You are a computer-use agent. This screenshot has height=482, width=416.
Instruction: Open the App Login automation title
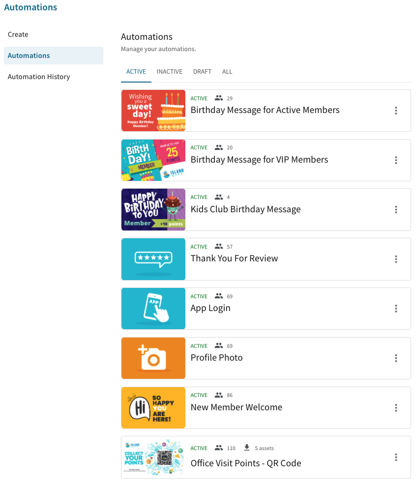click(210, 308)
